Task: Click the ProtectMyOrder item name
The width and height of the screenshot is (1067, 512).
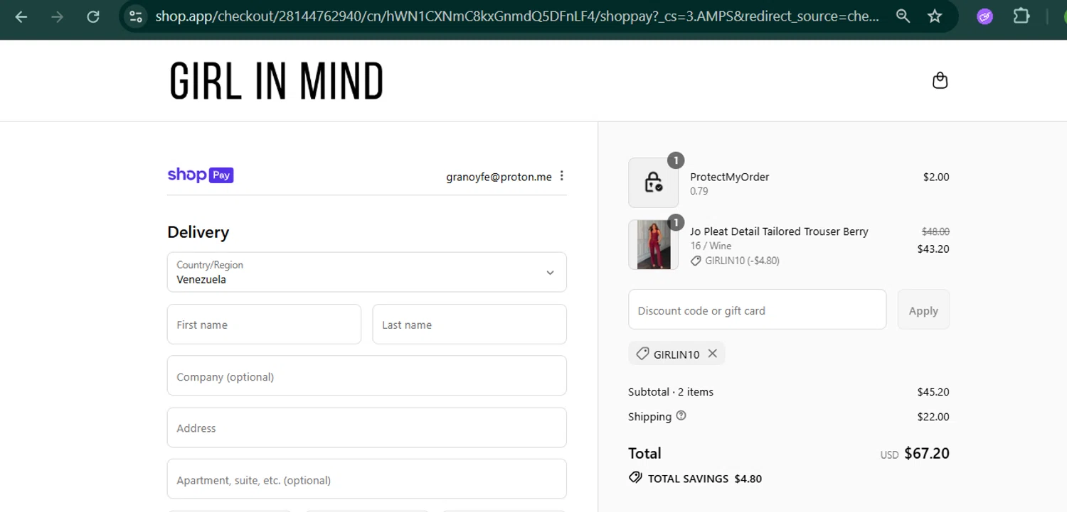Action: 730,177
